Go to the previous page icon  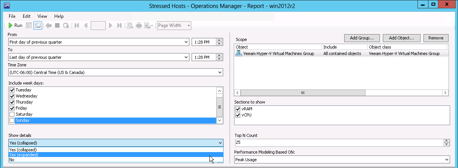point(85,25)
